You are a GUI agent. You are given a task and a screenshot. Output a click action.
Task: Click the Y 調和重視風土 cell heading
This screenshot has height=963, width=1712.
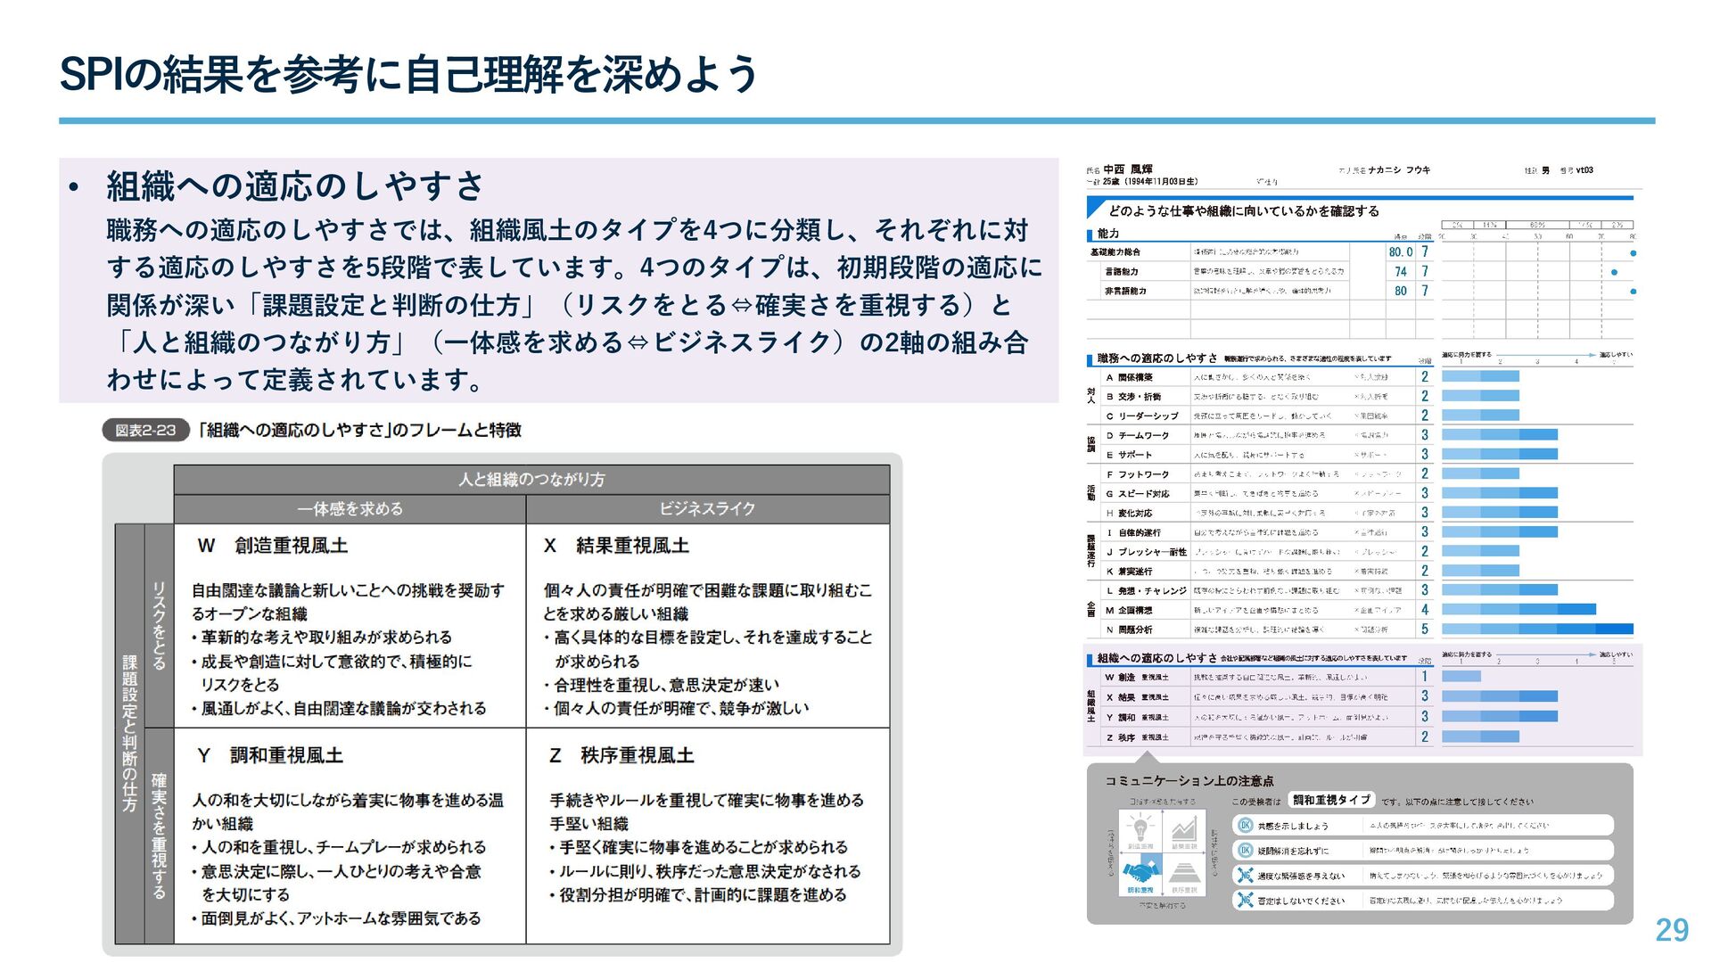pyautogui.click(x=269, y=755)
